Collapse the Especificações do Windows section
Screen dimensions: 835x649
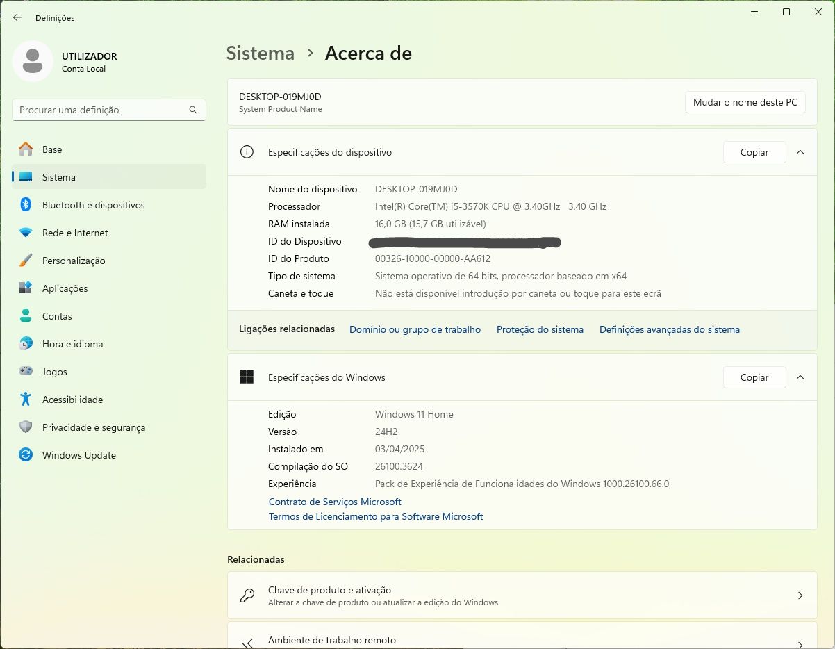coord(800,377)
